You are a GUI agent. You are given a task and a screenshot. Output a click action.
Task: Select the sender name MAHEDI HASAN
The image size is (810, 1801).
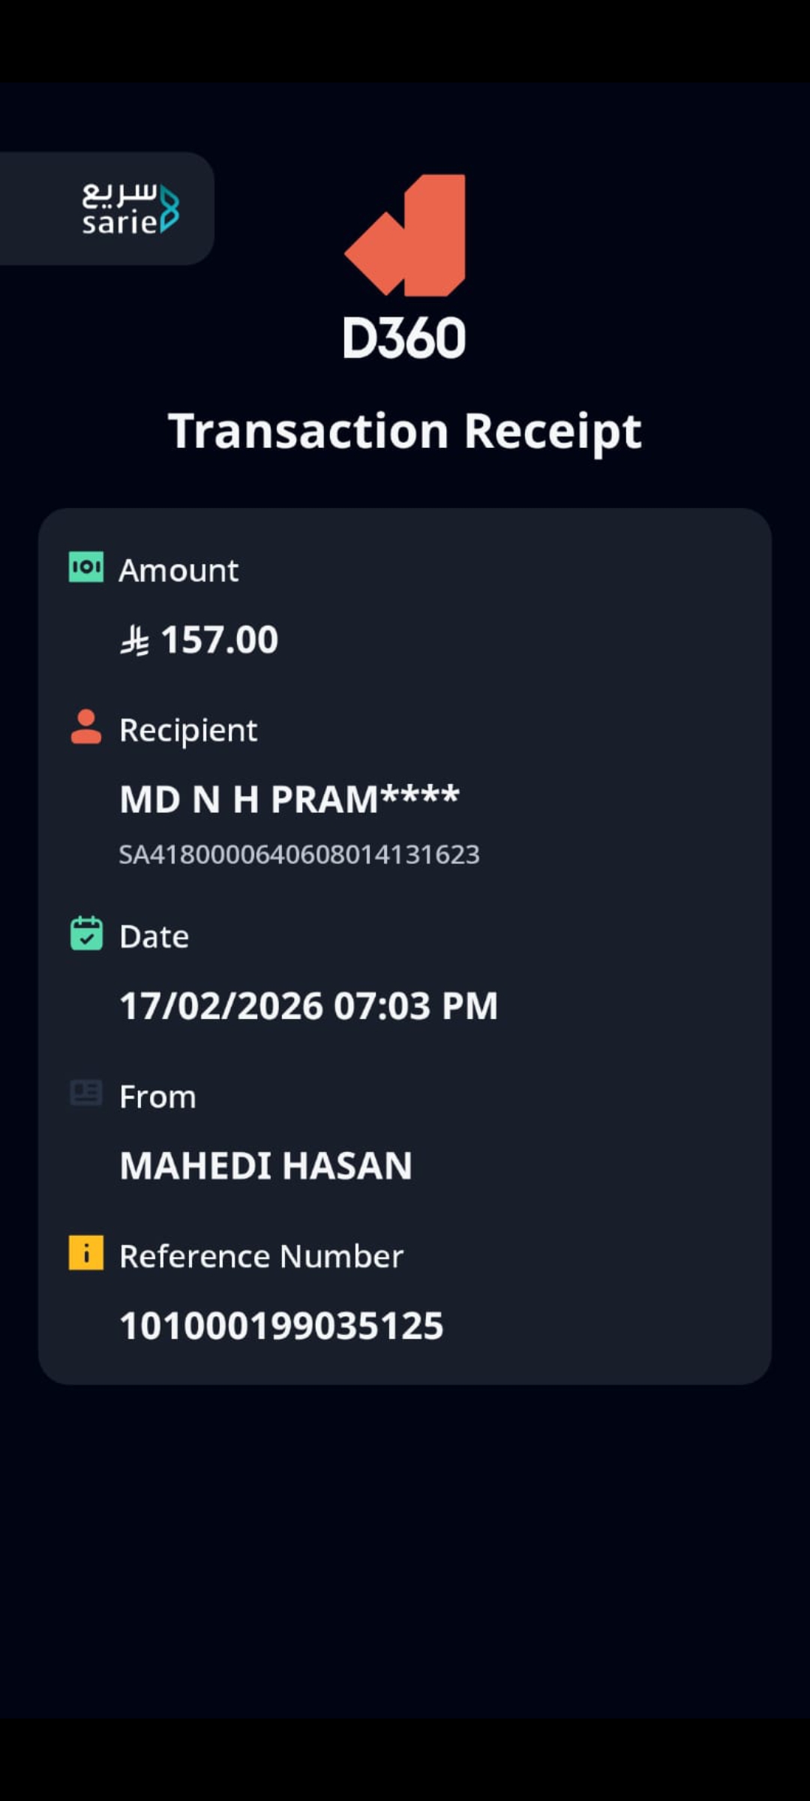click(x=265, y=1165)
